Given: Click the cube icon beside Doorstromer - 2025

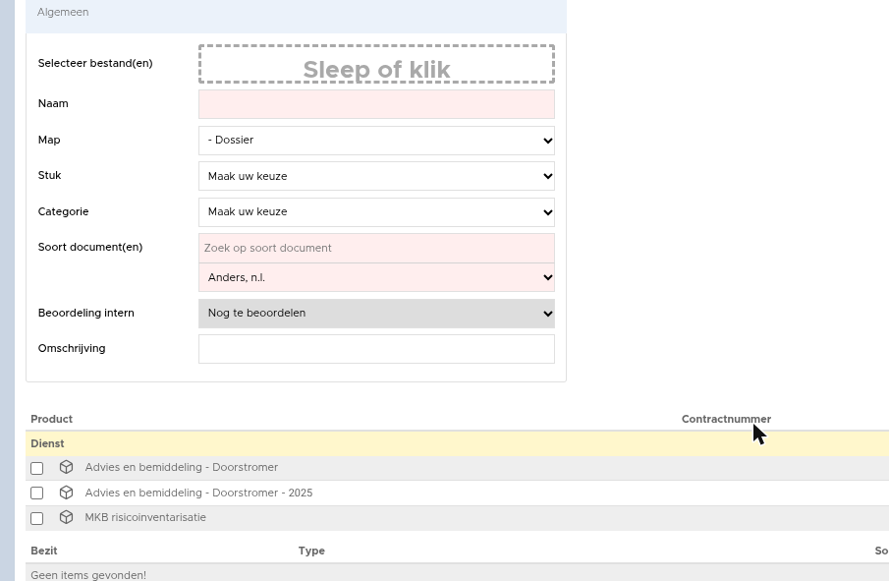Looking at the screenshot, I should (x=67, y=493).
